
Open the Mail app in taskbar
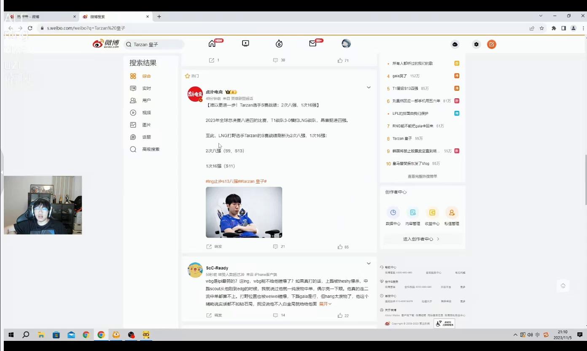[x=71, y=335]
